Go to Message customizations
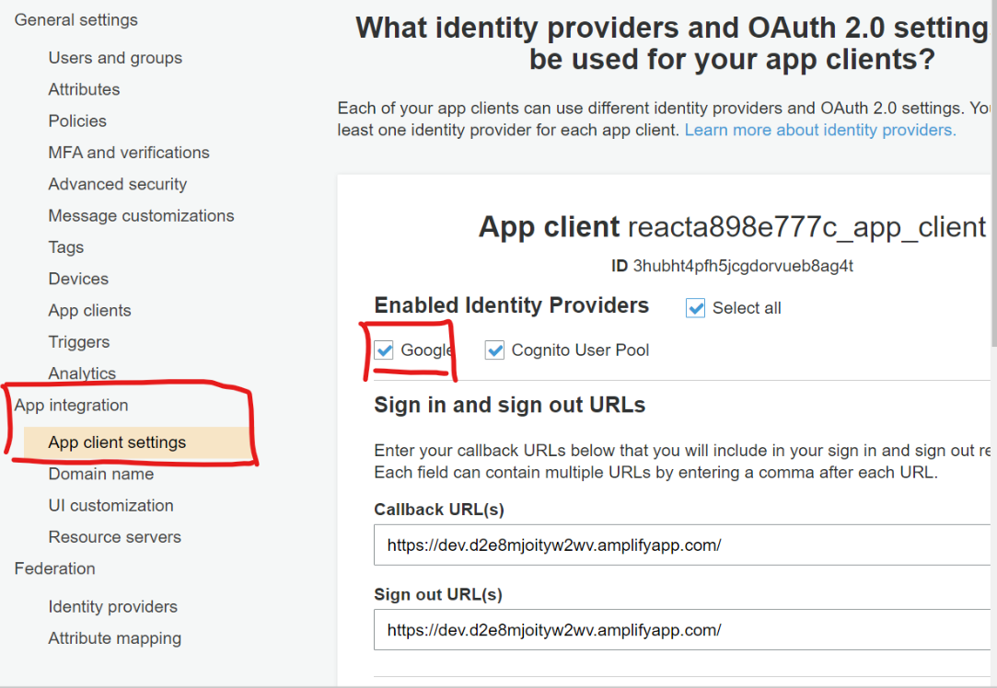 tap(141, 216)
